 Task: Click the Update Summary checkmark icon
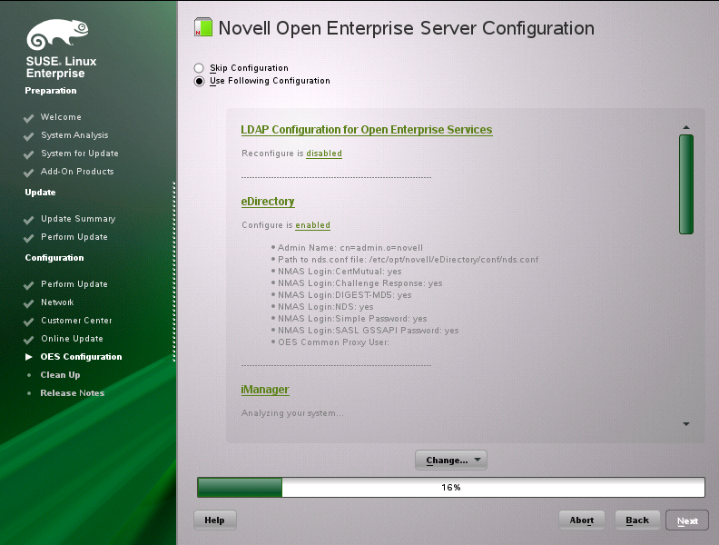(28, 220)
